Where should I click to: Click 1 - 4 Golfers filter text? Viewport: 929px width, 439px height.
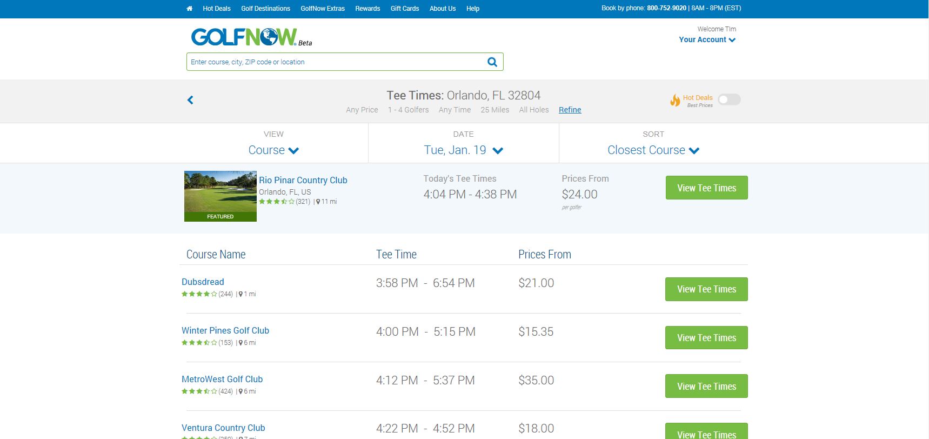coord(408,110)
